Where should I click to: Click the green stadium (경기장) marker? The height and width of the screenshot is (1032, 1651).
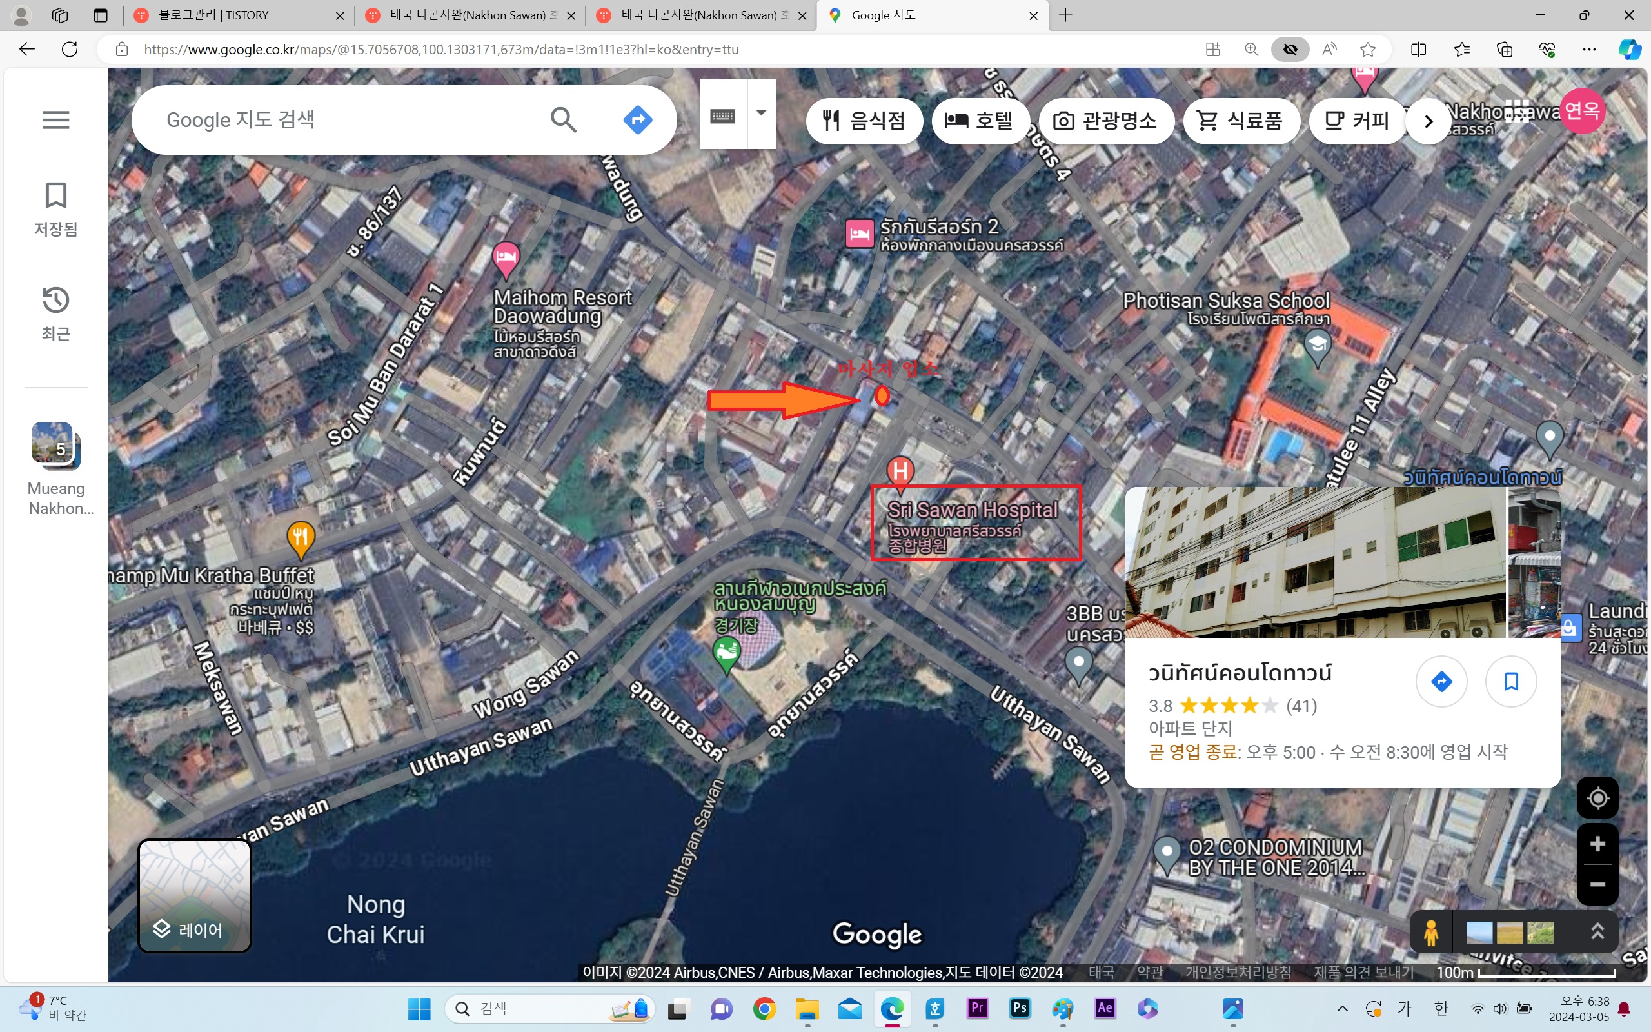[x=726, y=654]
